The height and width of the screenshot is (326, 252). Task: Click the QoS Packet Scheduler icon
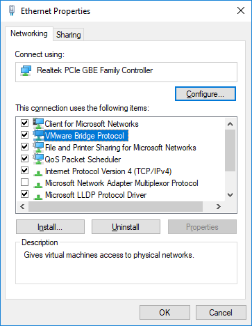tap(38, 159)
